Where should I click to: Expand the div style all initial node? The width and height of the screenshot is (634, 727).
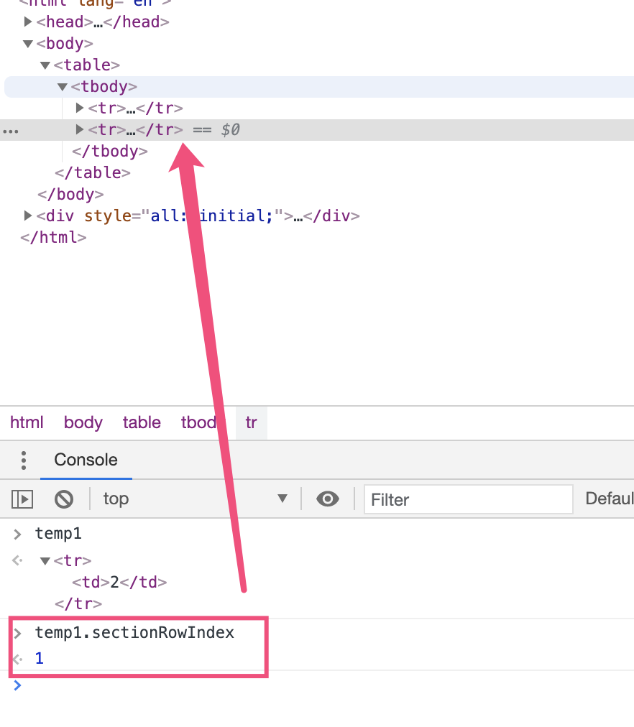tap(27, 216)
